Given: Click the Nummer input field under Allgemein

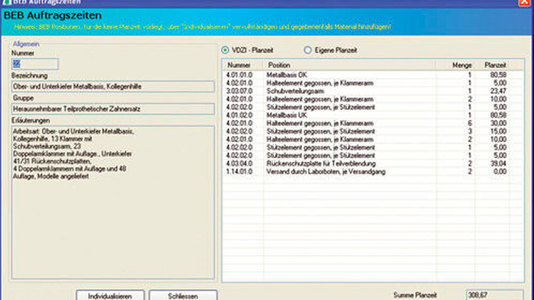Looking at the screenshot, I should pyautogui.click(x=35, y=64).
